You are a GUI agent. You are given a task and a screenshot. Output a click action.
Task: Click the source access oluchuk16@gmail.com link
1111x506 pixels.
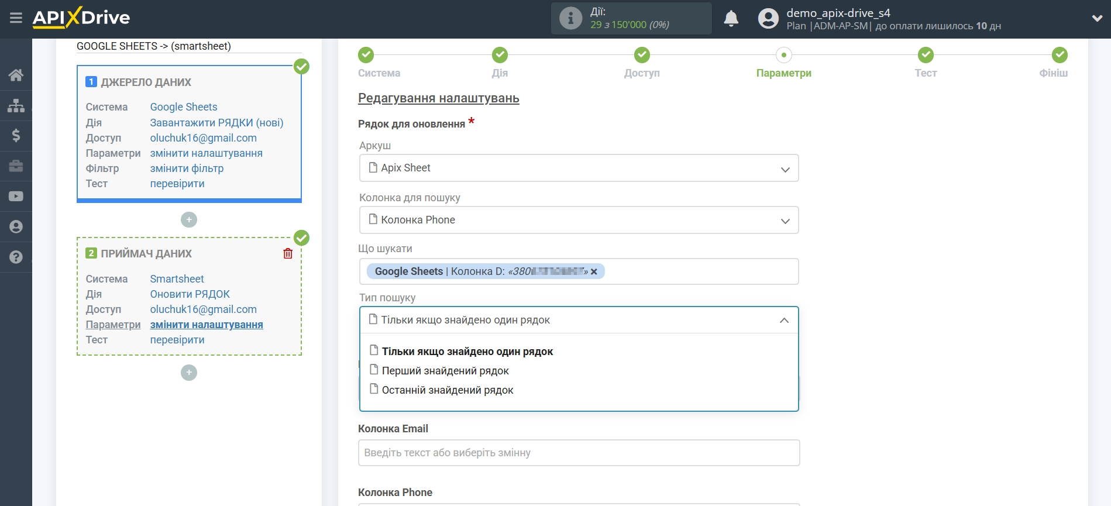203,138
